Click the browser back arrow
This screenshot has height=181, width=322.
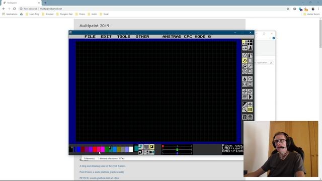tap(4, 9)
